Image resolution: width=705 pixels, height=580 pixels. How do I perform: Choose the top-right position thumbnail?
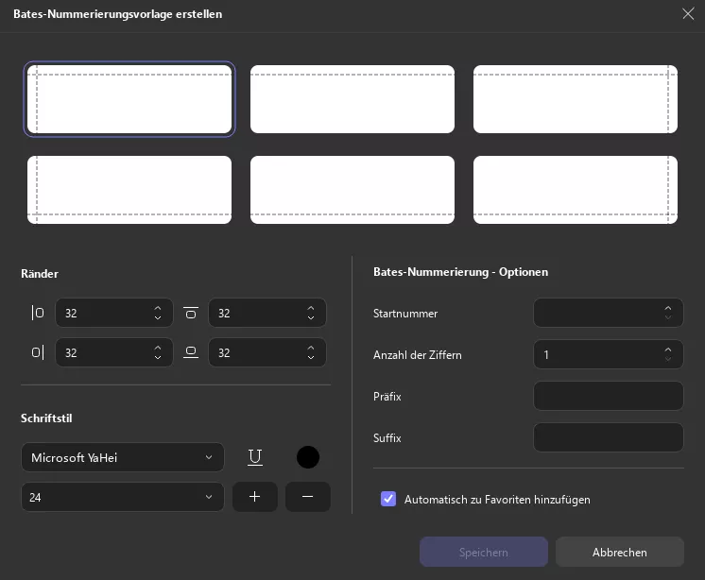click(576, 99)
